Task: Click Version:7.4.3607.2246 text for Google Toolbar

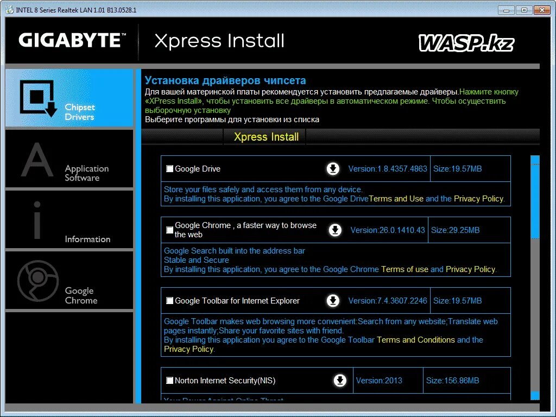Action: (x=388, y=301)
